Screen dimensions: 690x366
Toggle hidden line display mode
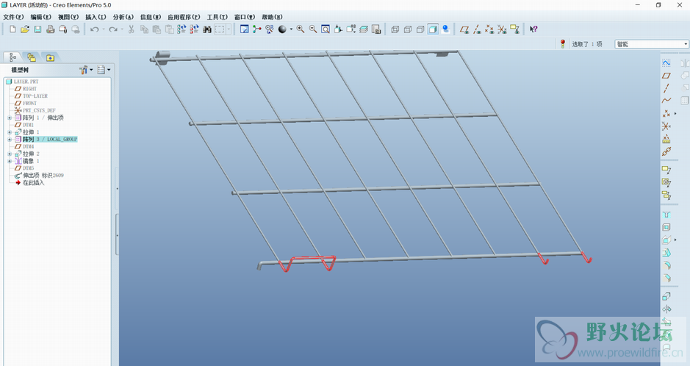[x=408, y=29]
